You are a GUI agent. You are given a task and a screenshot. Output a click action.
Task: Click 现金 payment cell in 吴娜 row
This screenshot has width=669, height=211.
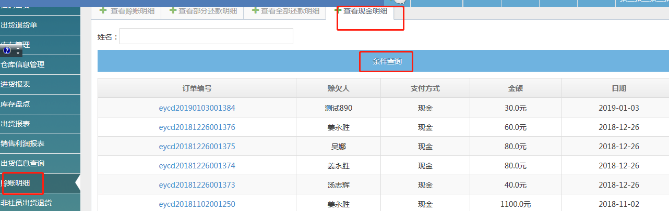[425, 147]
